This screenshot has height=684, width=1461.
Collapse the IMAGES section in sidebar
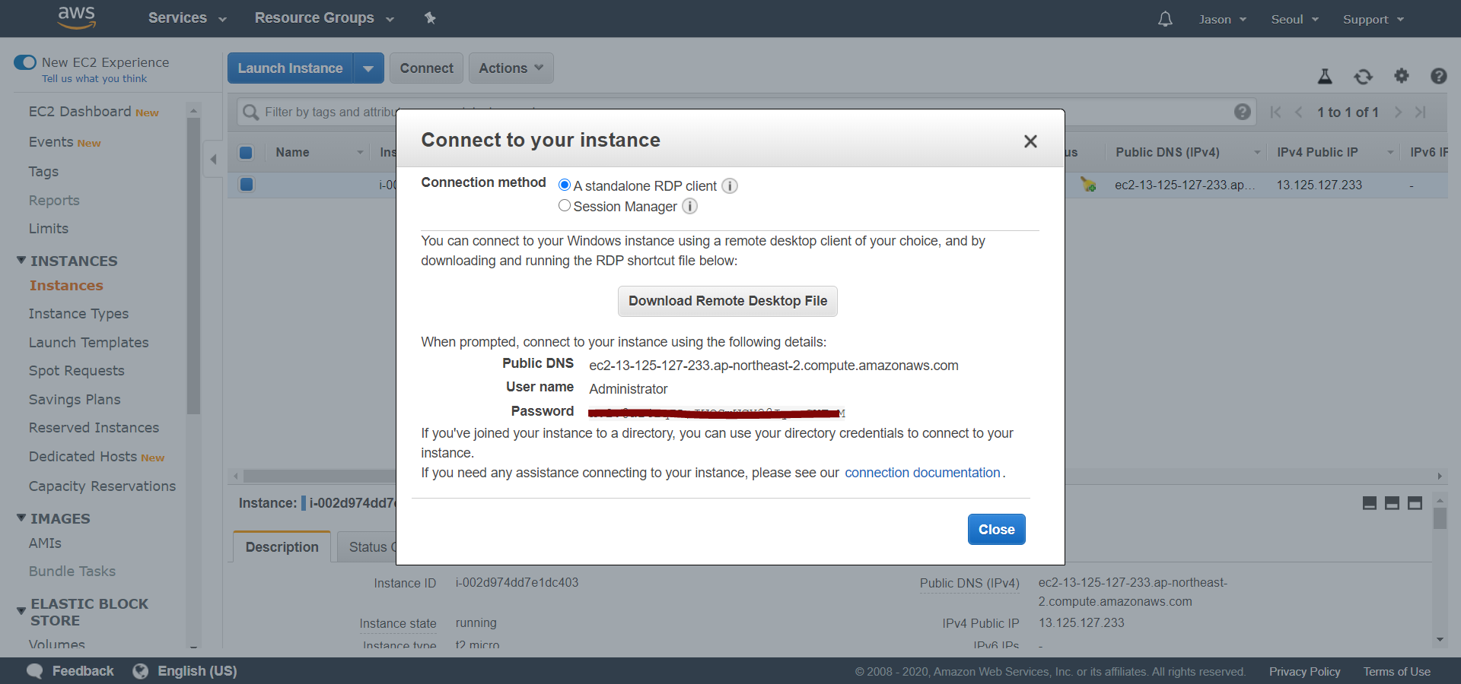[21, 518]
